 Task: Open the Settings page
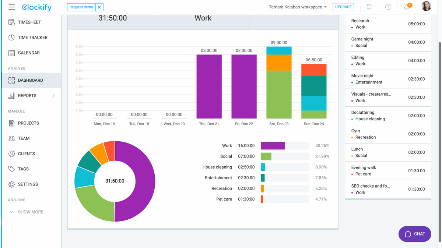[28, 184]
